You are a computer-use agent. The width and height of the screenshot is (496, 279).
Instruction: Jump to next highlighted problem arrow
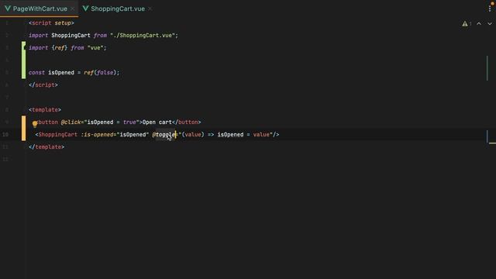[489, 24]
